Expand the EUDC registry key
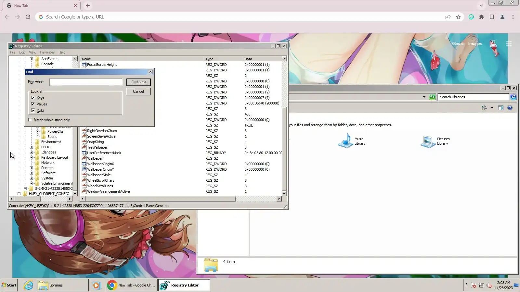The image size is (520, 292). [x=31, y=147]
